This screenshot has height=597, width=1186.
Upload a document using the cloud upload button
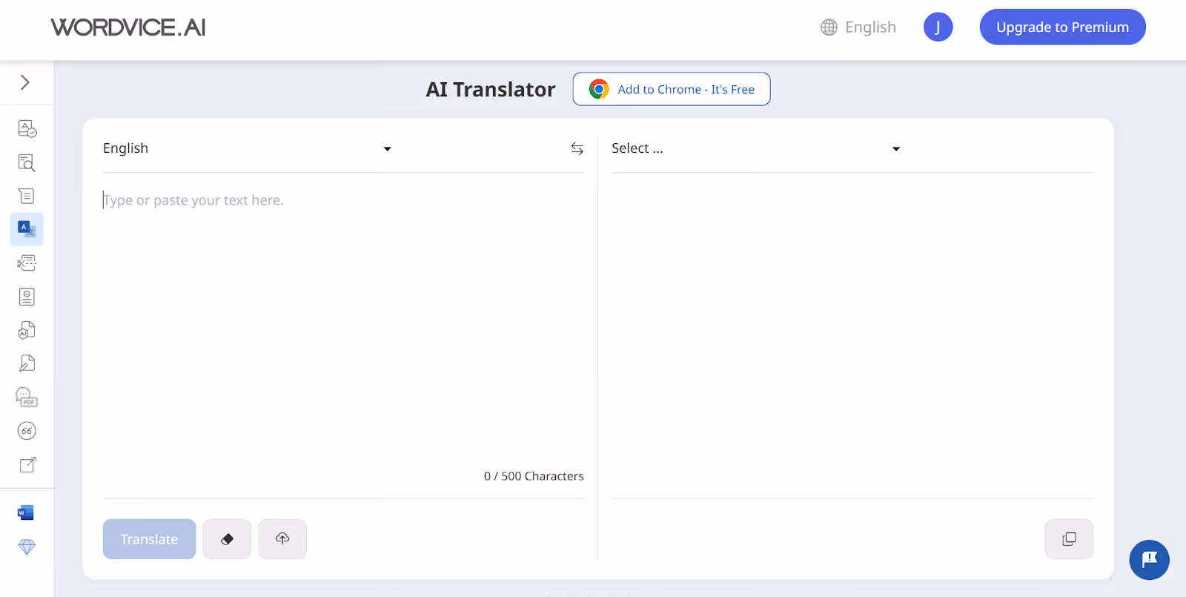[x=282, y=539]
